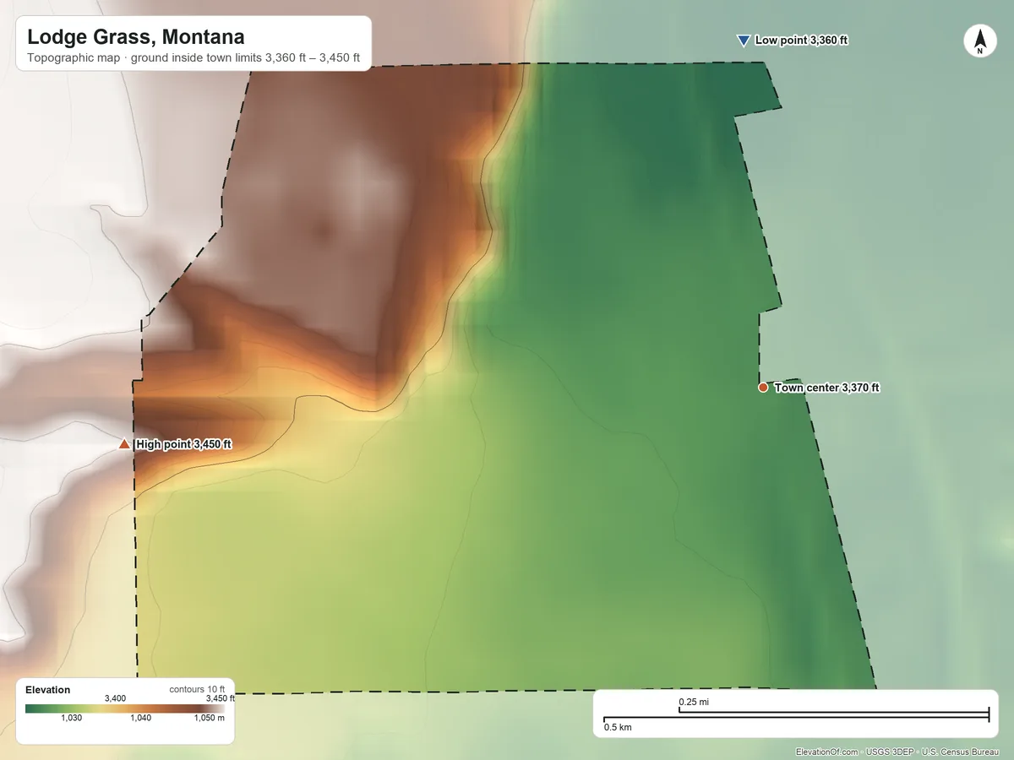Click the 'contours 10 ft' legend note
This screenshot has height=760, width=1014.
point(198,690)
